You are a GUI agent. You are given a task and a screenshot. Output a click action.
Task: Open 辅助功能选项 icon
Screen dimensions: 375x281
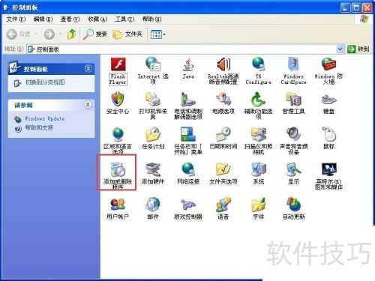coord(258,99)
